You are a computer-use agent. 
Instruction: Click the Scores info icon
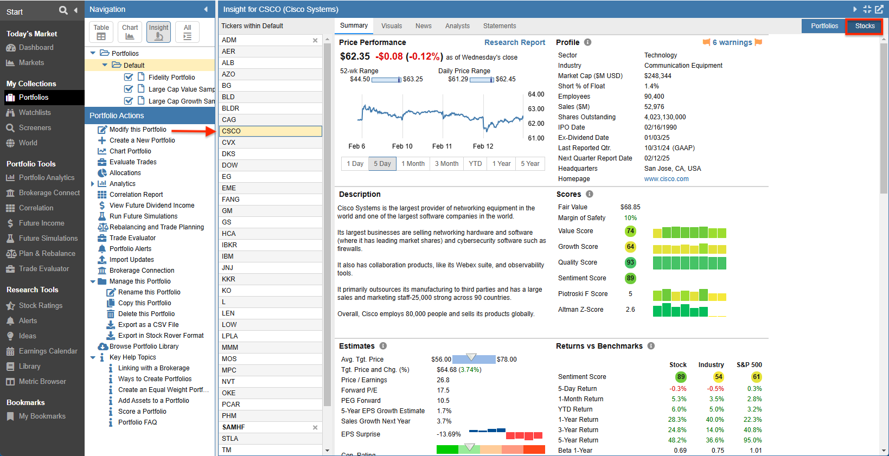coord(589,194)
